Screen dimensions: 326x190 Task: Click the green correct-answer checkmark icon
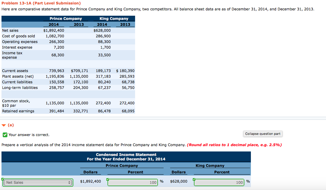pyautogui.click(x=5, y=135)
